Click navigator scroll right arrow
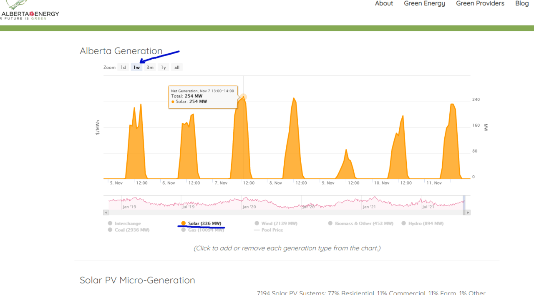This screenshot has height=295, width=534. [468, 212]
